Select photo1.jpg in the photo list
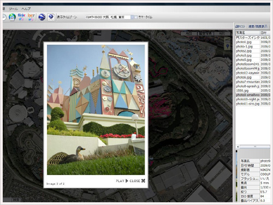Image resolution: width=273 pixels, height=205 pixels. pyautogui.click(x=253, y=42)
